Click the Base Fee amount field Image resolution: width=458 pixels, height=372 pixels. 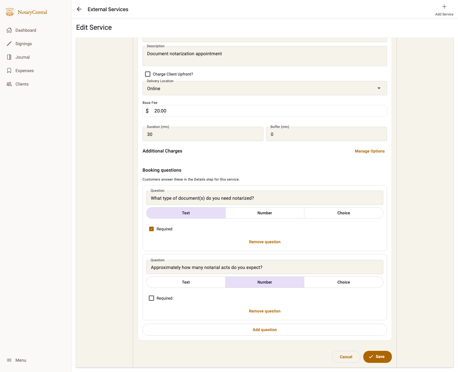point(265,111)
